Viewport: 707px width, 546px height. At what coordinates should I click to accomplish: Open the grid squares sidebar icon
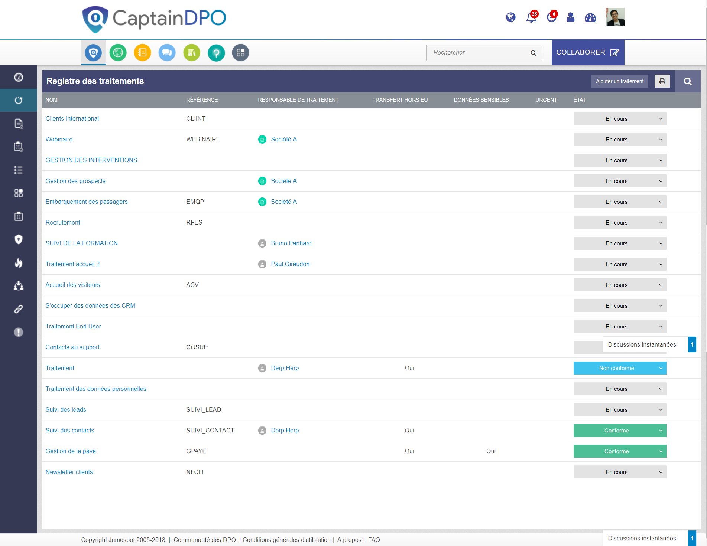point(19,193)
